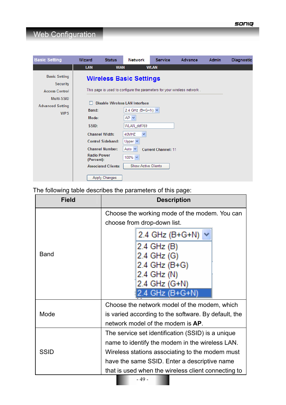Image resolution: width=286 pixels, height=405 pixels.
Task: Expand the Channel Width dropdown
Action: 135,134
